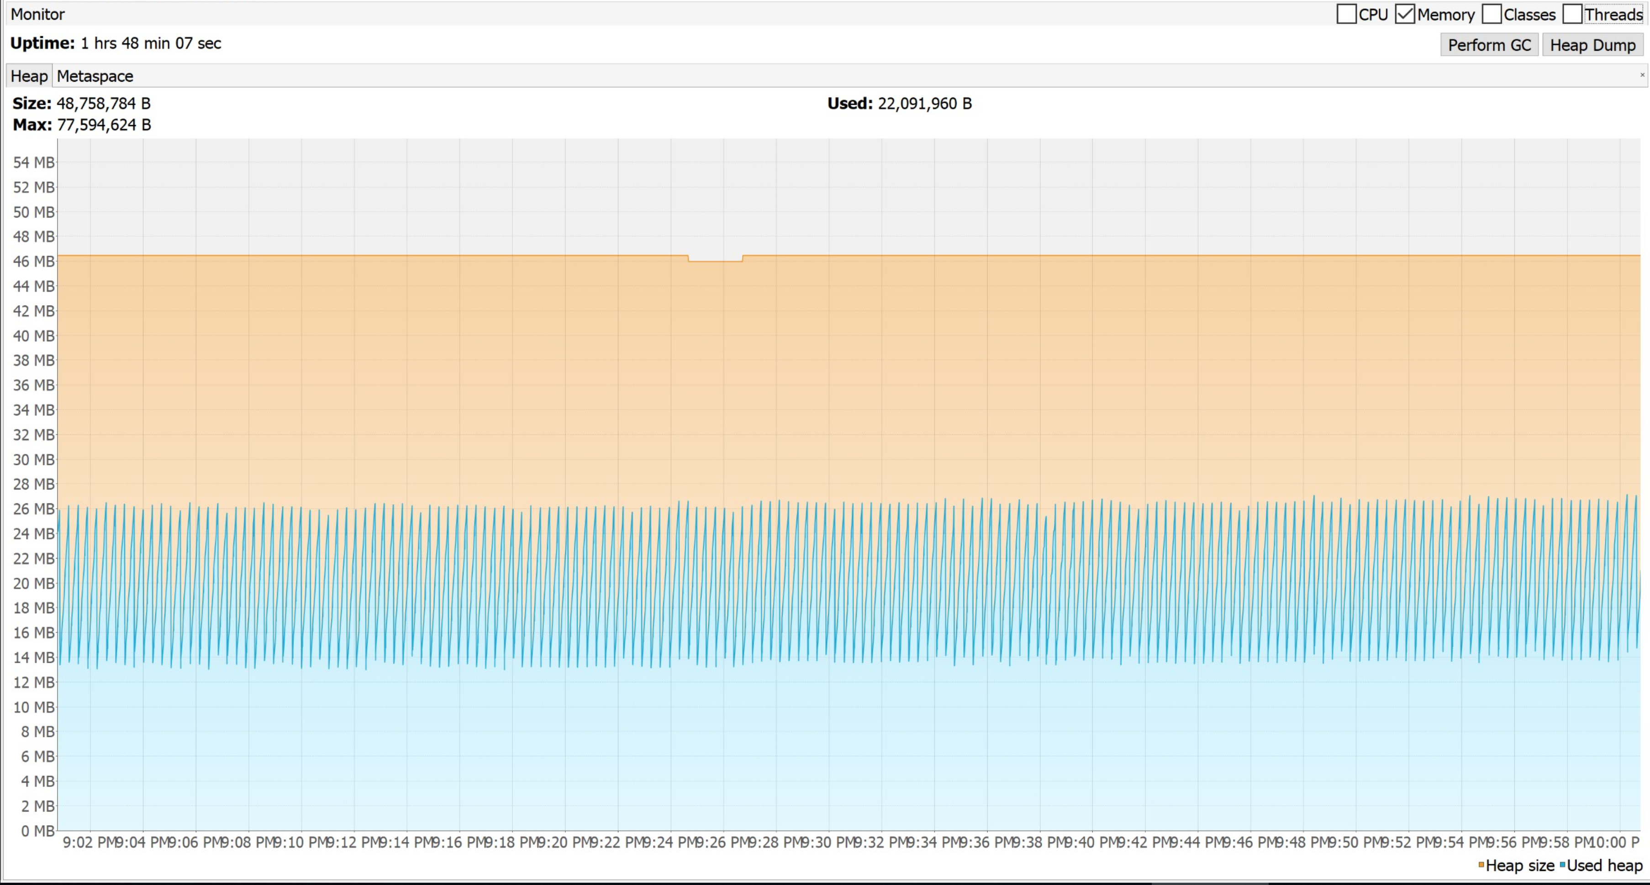Click the Monitor panel title
Image resolution: width=1650 pixels, height=885 pixels.
click(38, 14)
